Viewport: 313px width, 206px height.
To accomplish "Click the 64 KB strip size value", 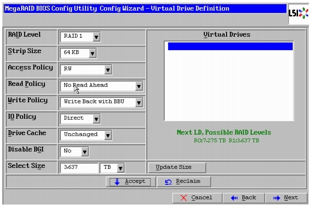I will pyautogui.click(x=71, y=52).
